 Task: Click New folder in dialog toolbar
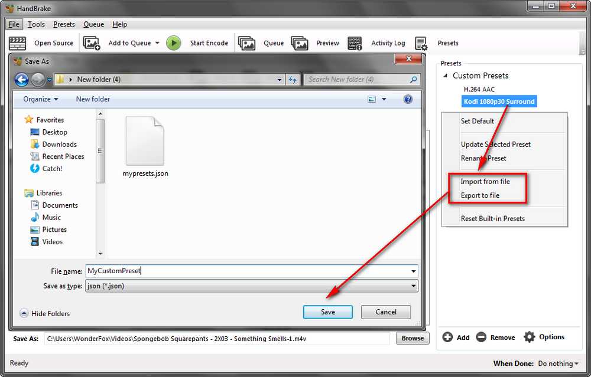(x=93, y=99)
